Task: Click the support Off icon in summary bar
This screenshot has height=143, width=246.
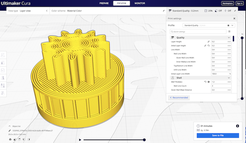Action: (x=216, y=11)
